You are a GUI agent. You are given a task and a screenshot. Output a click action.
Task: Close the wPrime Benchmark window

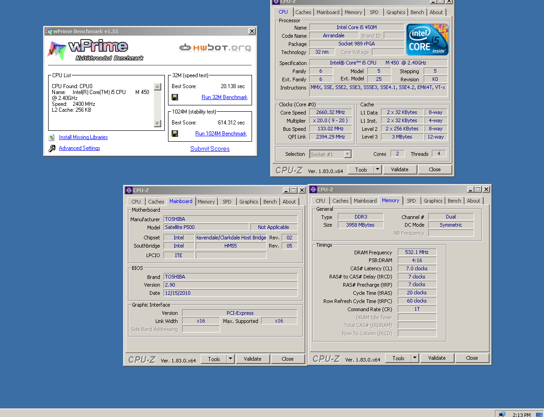pos(252,31)
